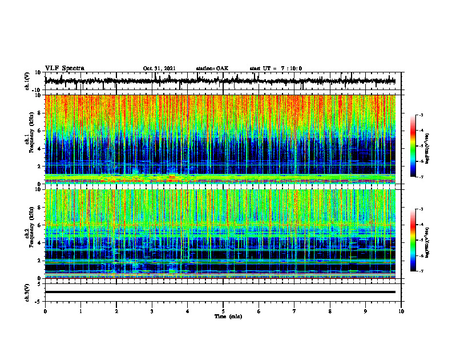The height and width of the screenshot is (349, 452).
Task: Select the date label "Oct. 31, 2021"
Action: click(159, 68)
